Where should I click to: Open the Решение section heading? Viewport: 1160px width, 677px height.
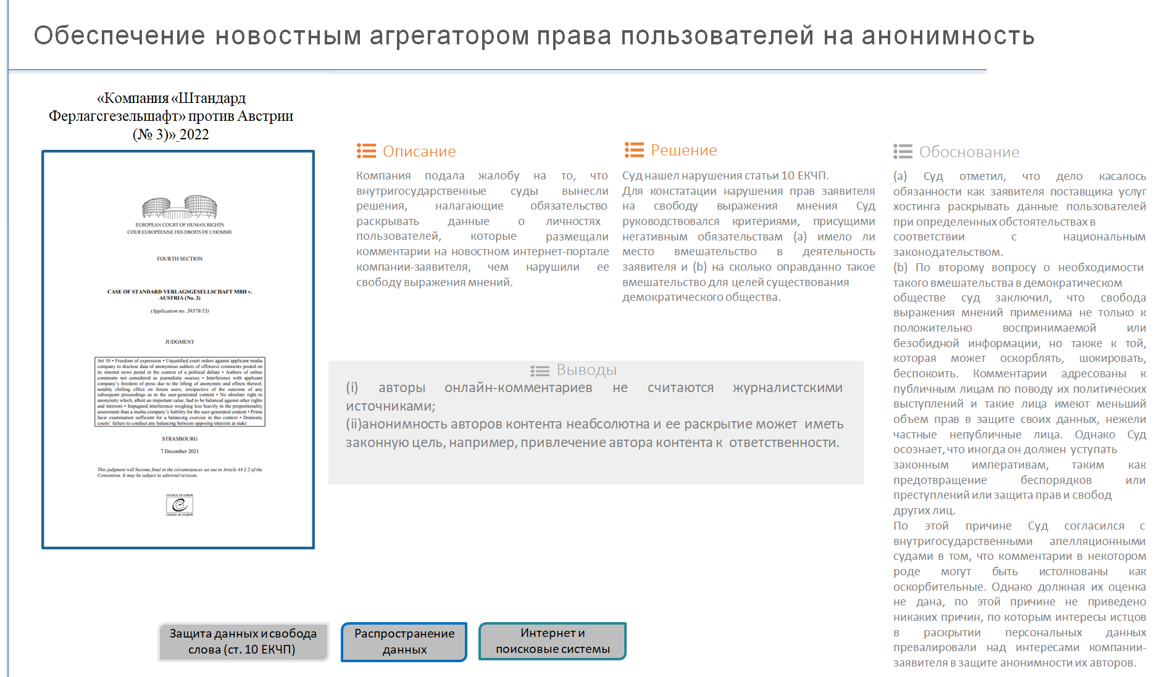coord(683,150)
